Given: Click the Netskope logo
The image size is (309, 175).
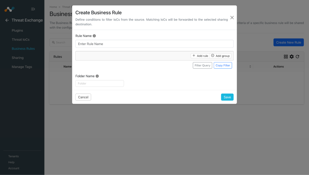Looking at the screenshot, I should [9, 9].
